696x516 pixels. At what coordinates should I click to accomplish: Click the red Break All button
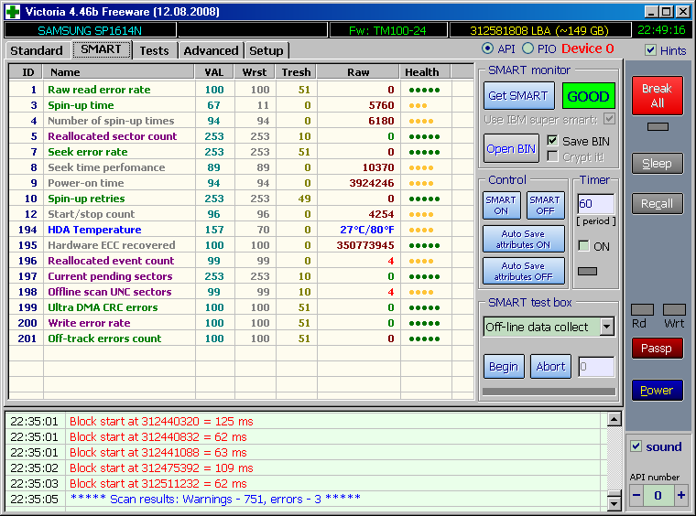(657, 95)
